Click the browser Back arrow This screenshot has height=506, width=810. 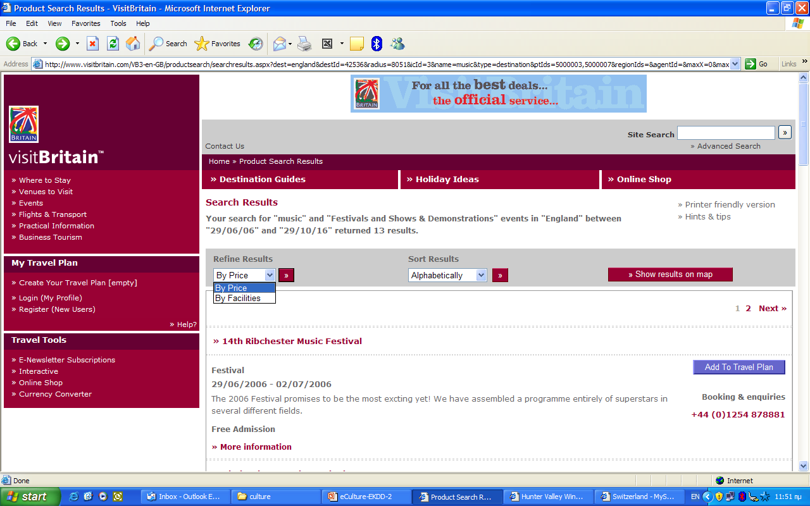coord(13,44)
